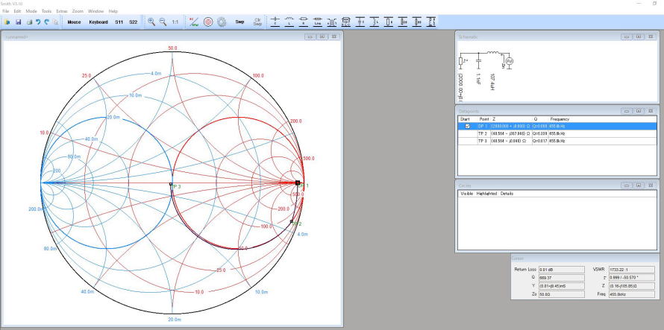Click the Zo value field showing 50.0Ω
Viewport: 664px width, 330px height.
562,293
